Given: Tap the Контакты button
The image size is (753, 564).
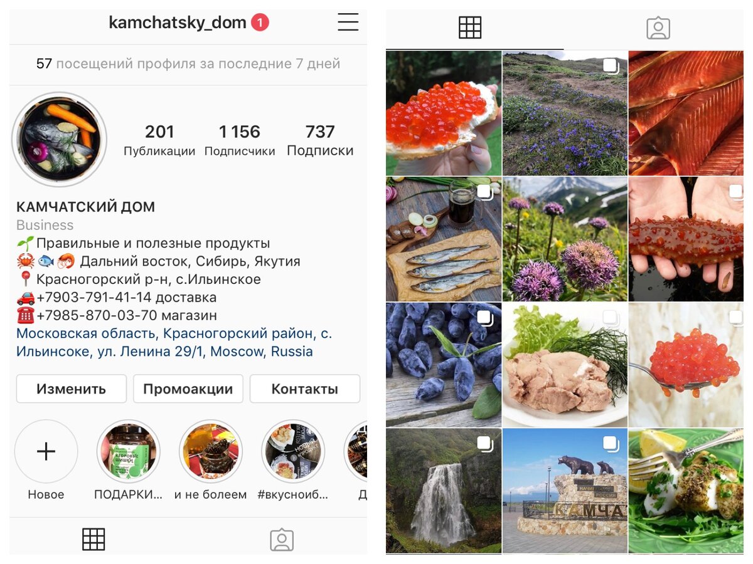Looking at the screenshot, I should 305,389.
